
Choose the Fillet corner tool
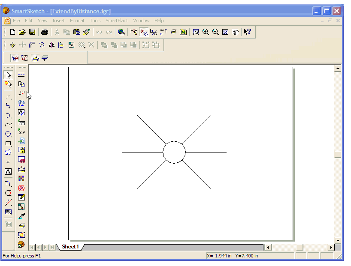(x=32, y=45)
